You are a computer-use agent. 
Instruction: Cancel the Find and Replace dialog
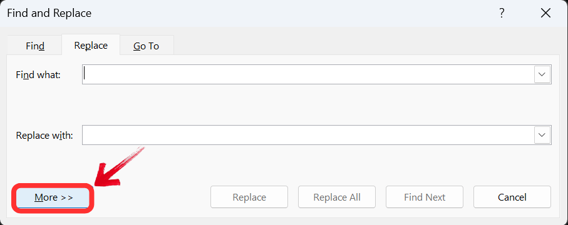512,197
